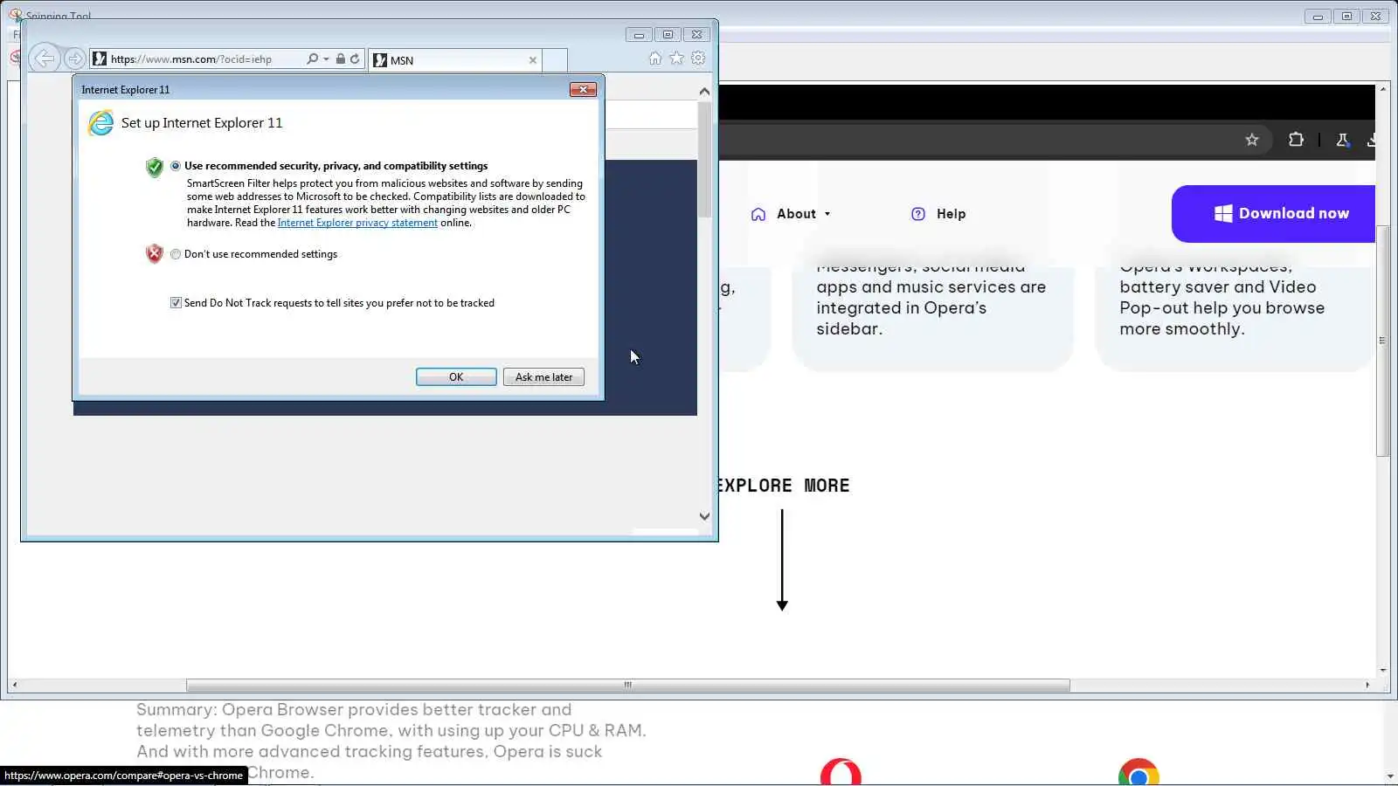Click the Opera logo at page bottom
This screenshot has height=786, width=1398.
[841, 772]
